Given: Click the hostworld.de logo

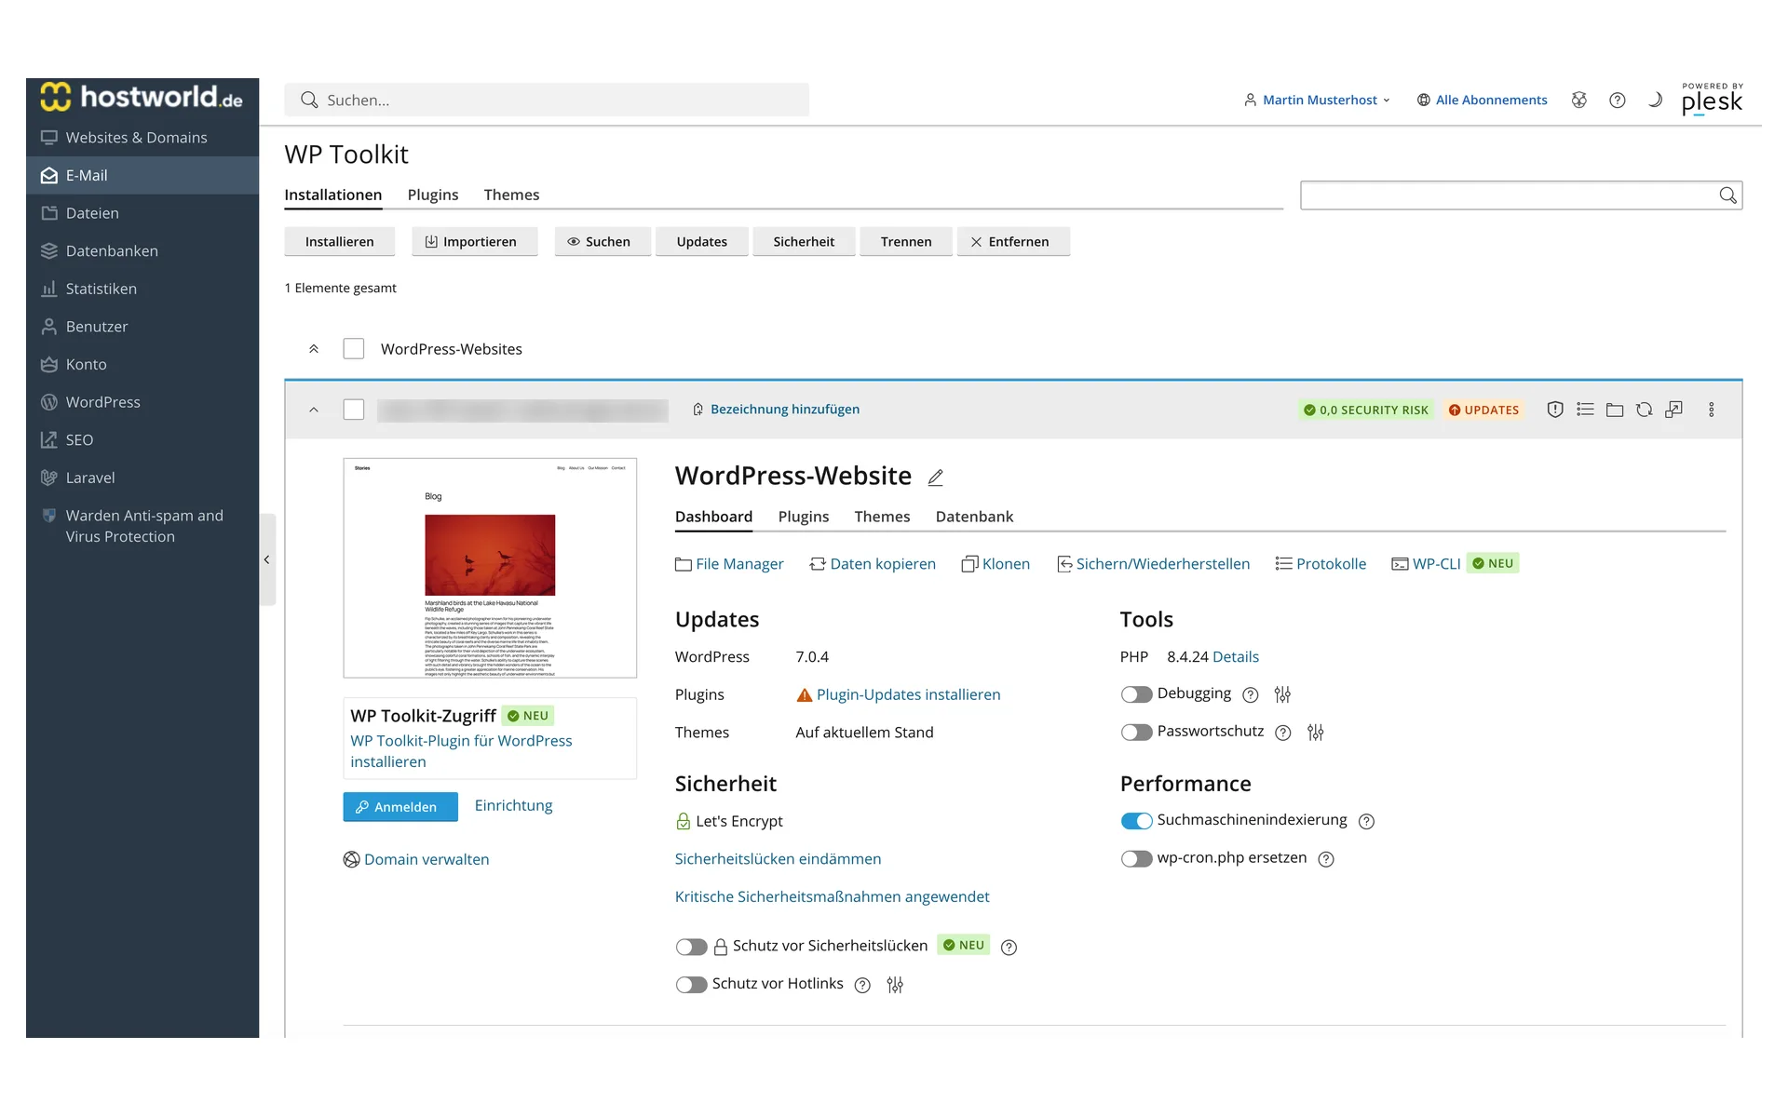Looking at the screenshot, I should pos(142,97).
